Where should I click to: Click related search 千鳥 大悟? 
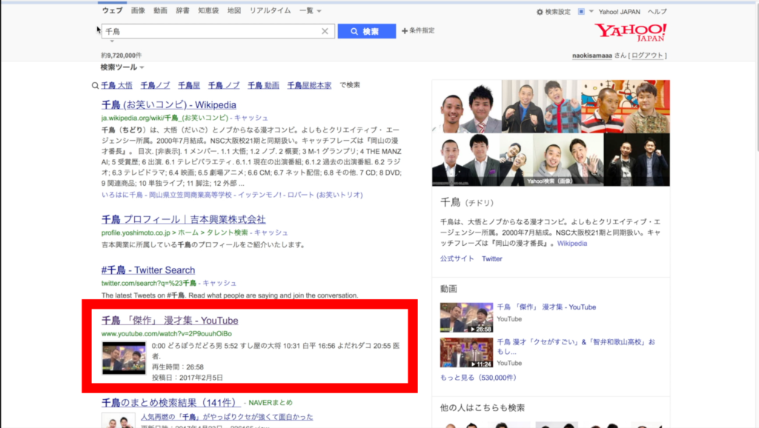coord(116,85)
